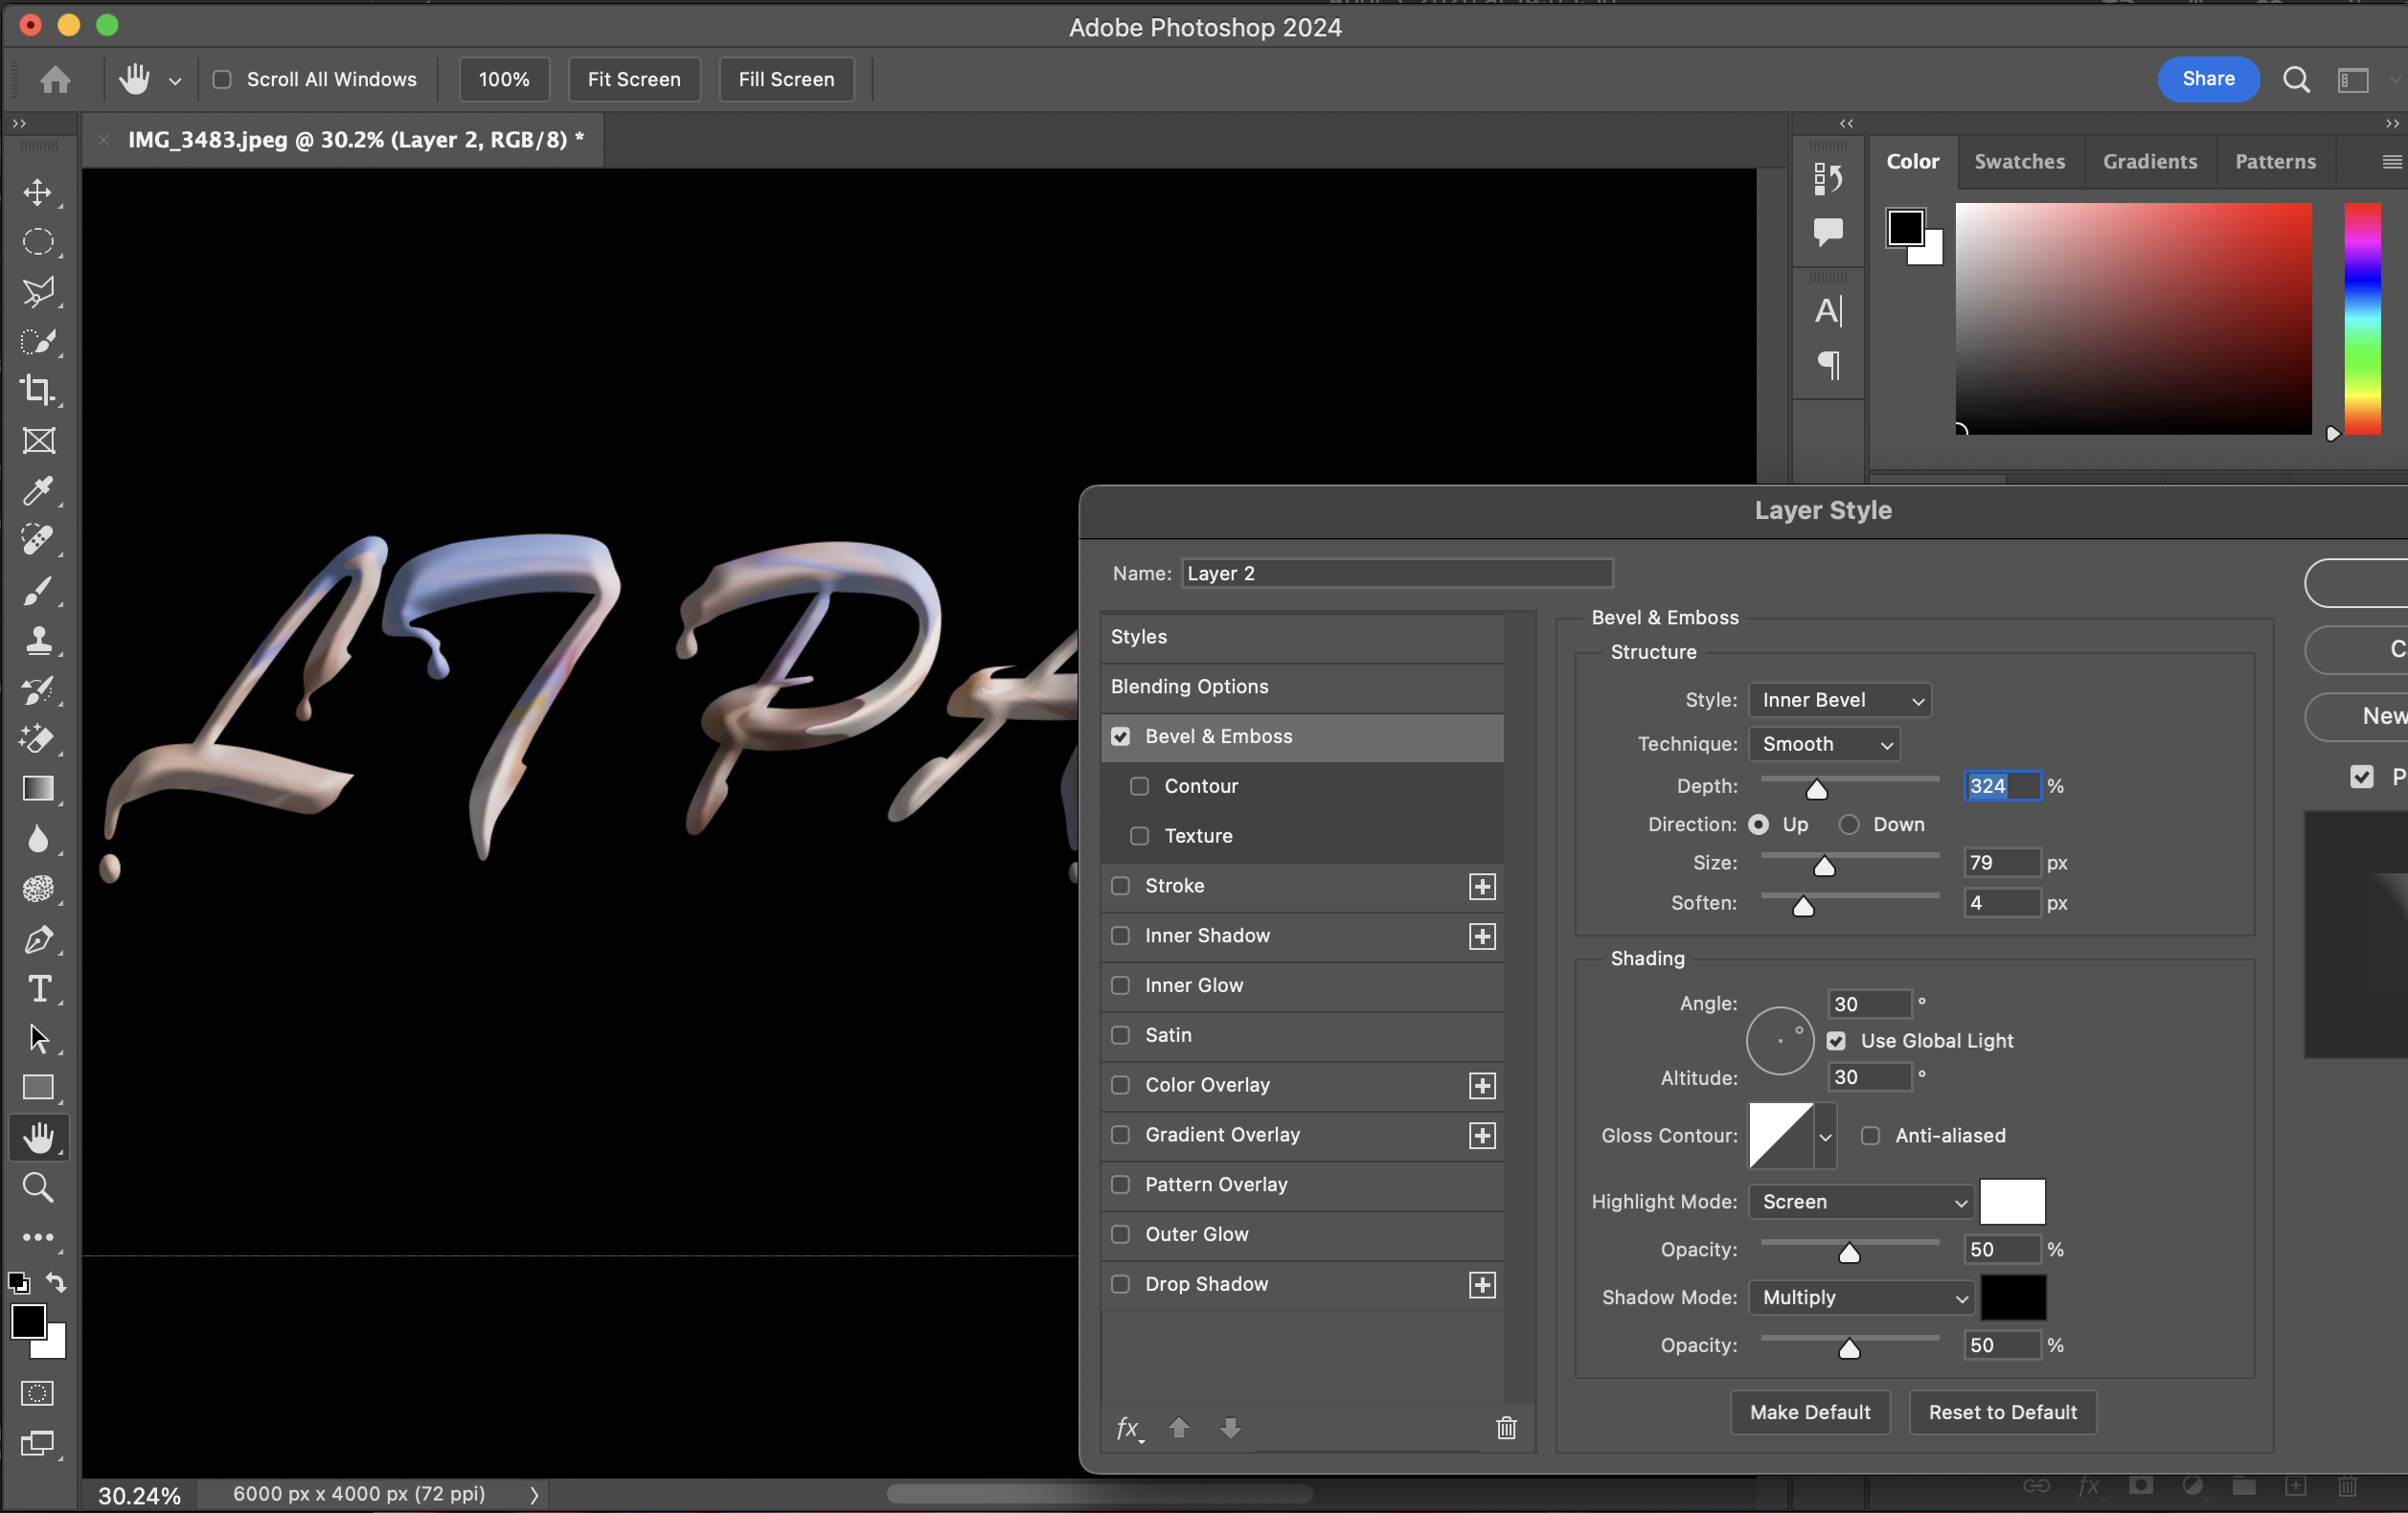Expand the Highlight Mode Screen dropdown
Image resolution: width=2408 pixels, height=1513 pixels.
(1861, 1202)
